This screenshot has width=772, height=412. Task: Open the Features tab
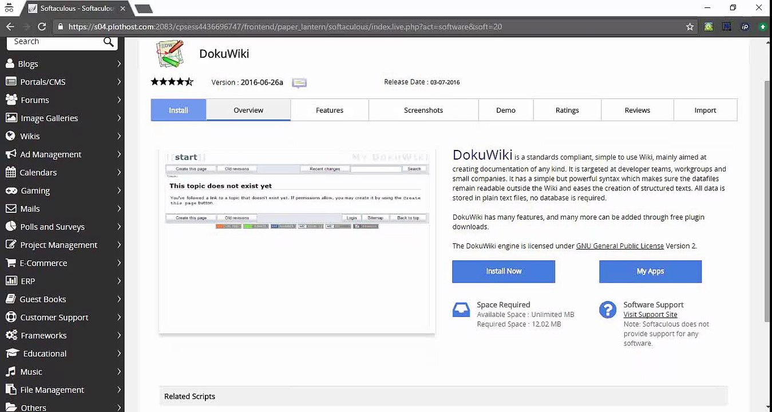330,110
